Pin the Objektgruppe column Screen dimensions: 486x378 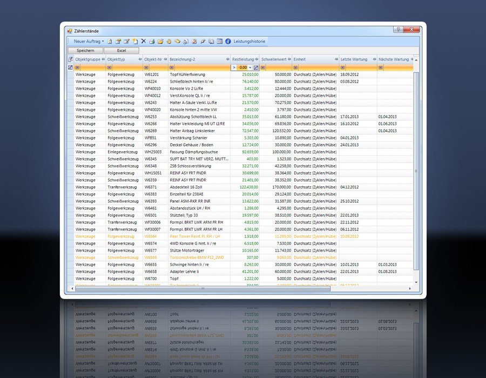(103, 59)
